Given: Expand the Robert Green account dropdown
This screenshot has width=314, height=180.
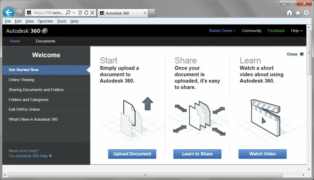Looking at the screenshot, I should click(222, 31).
